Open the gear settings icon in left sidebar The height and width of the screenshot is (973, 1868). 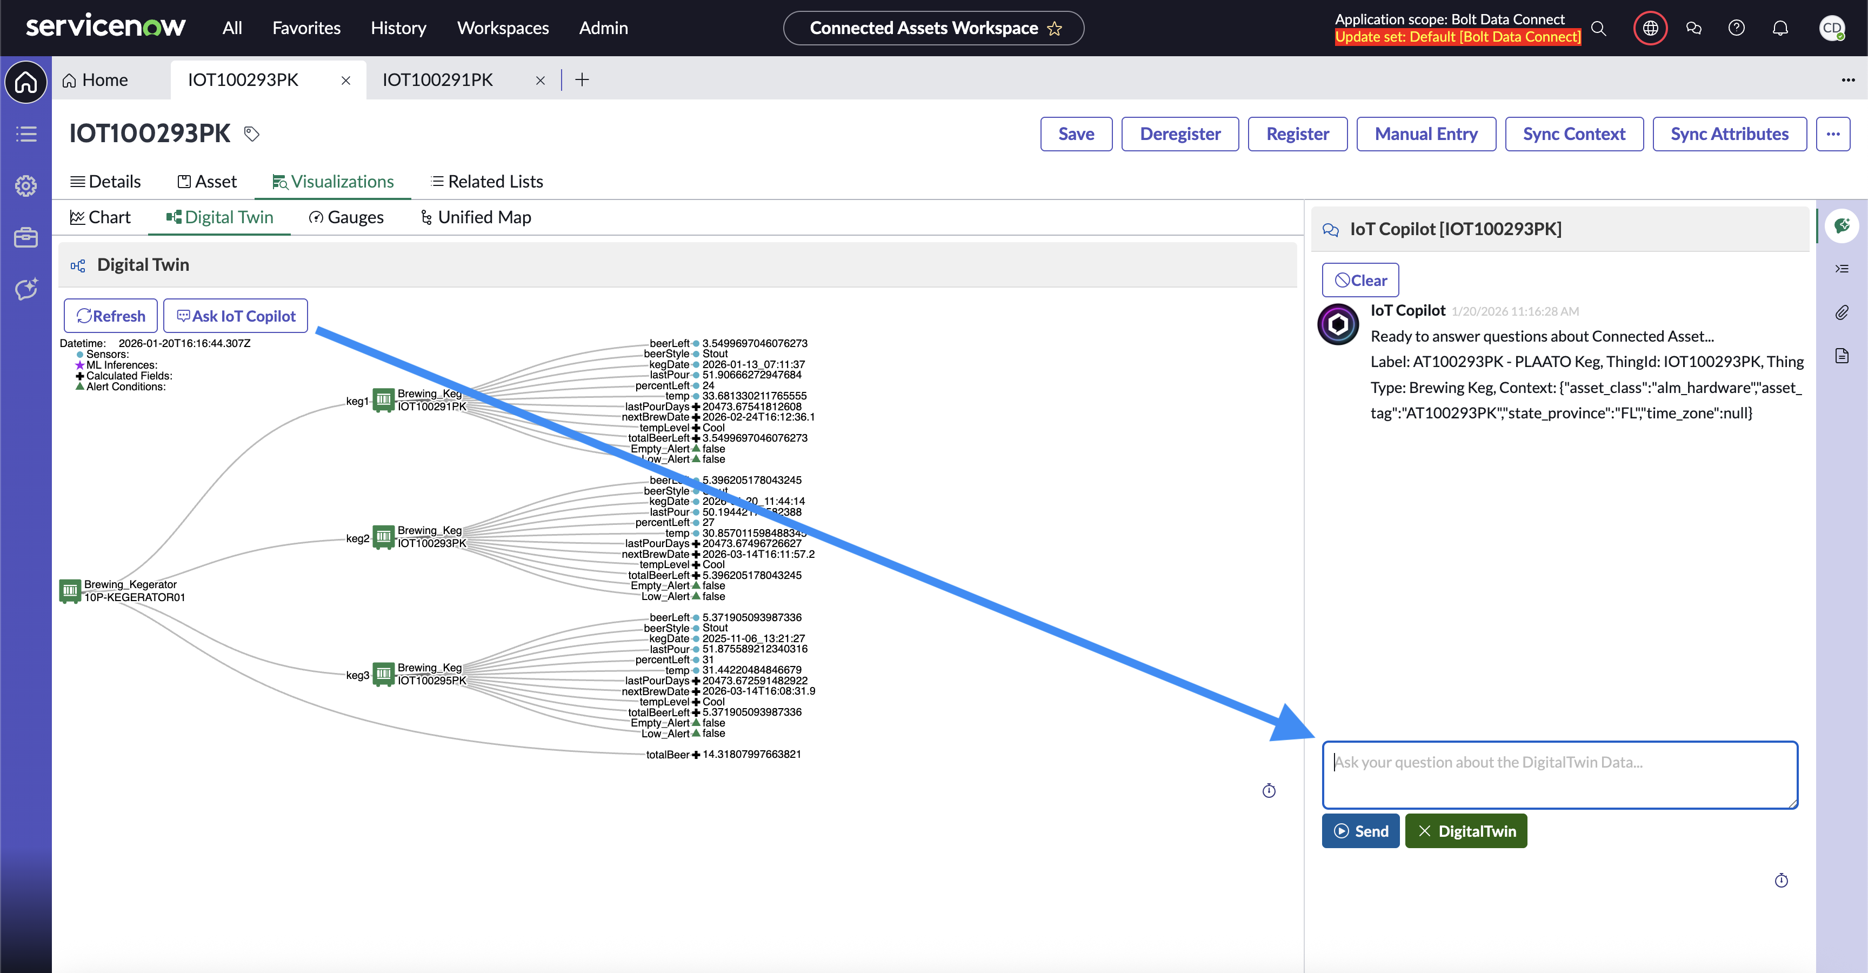coord(26,185)
